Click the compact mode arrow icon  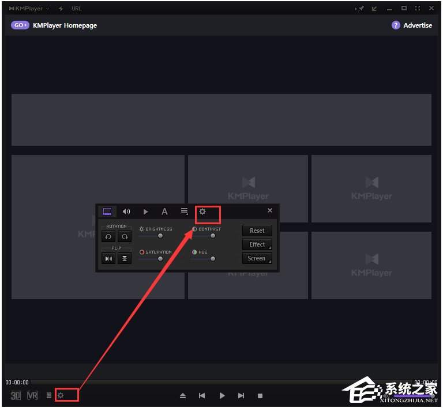click(374, 9)
